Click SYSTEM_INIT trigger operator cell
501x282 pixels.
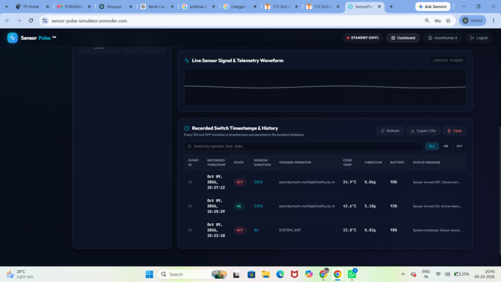point(290,230)
